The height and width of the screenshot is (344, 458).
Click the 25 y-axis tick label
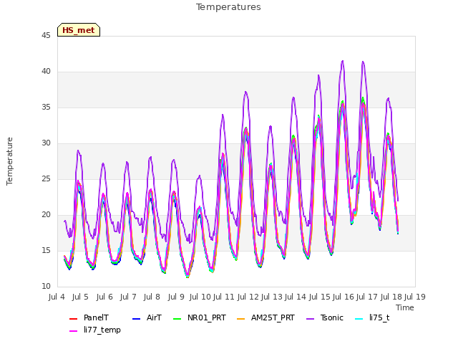pyautogui.click(x=46, y=179)
